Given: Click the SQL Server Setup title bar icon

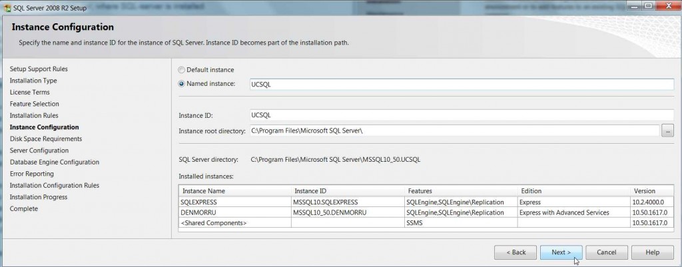Looking at the screenshot, I should coord(7,8).
